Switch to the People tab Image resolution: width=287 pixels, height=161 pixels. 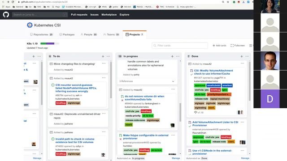89,34
